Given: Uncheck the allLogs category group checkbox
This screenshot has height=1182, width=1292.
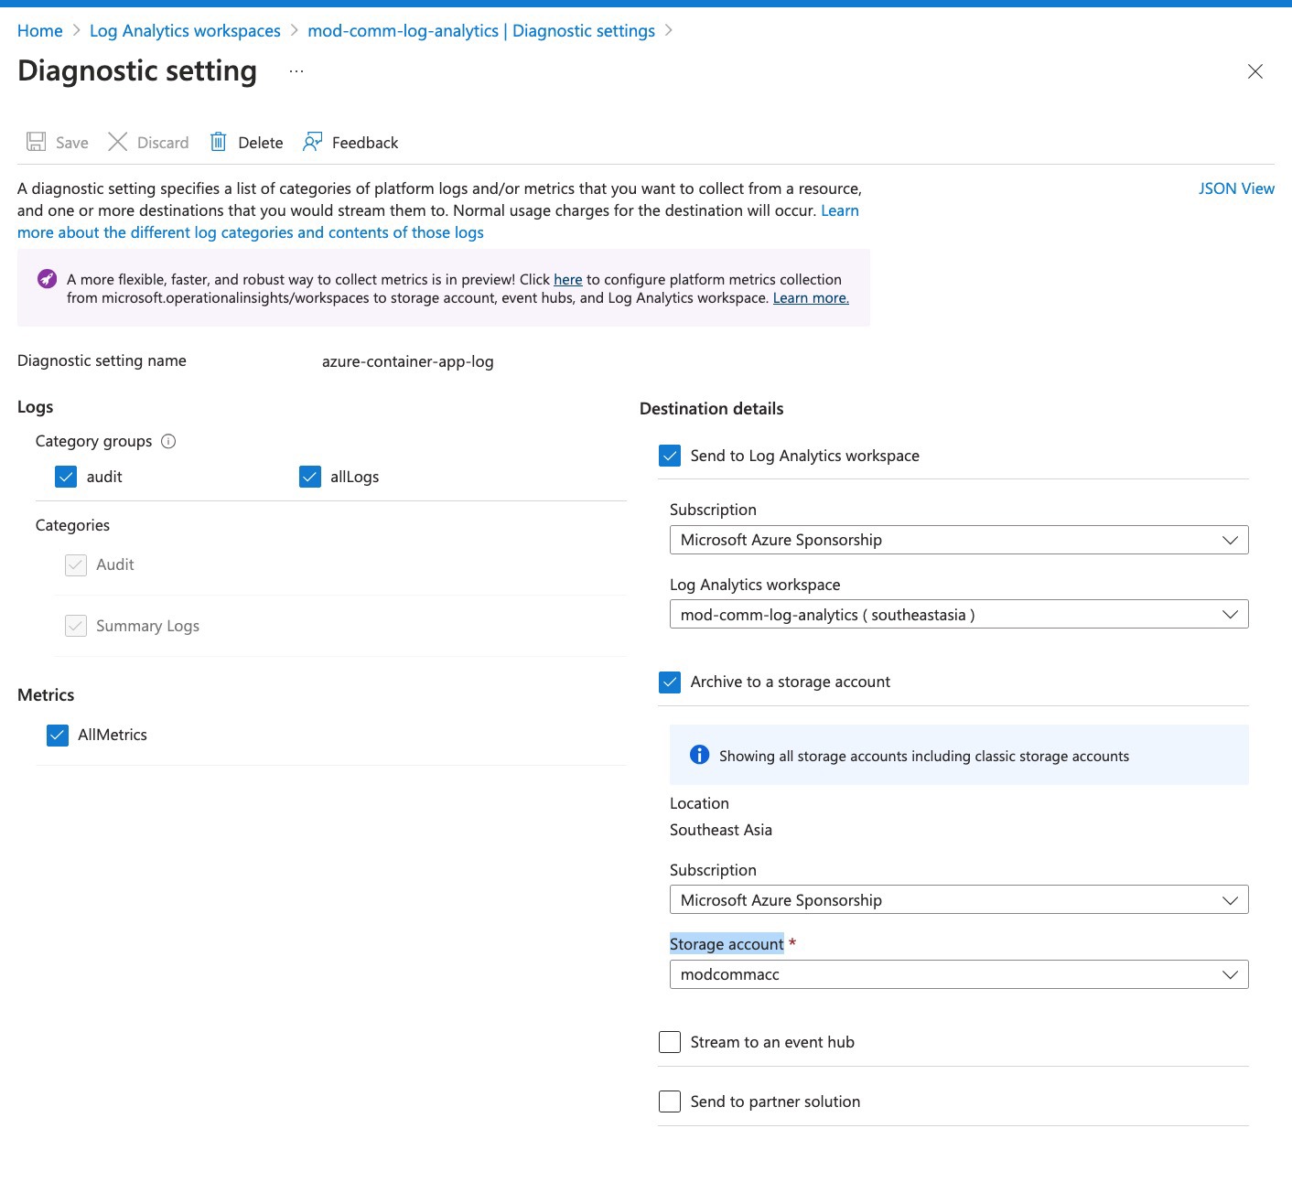Looking at the screenshot, I should tap(310, 477).
